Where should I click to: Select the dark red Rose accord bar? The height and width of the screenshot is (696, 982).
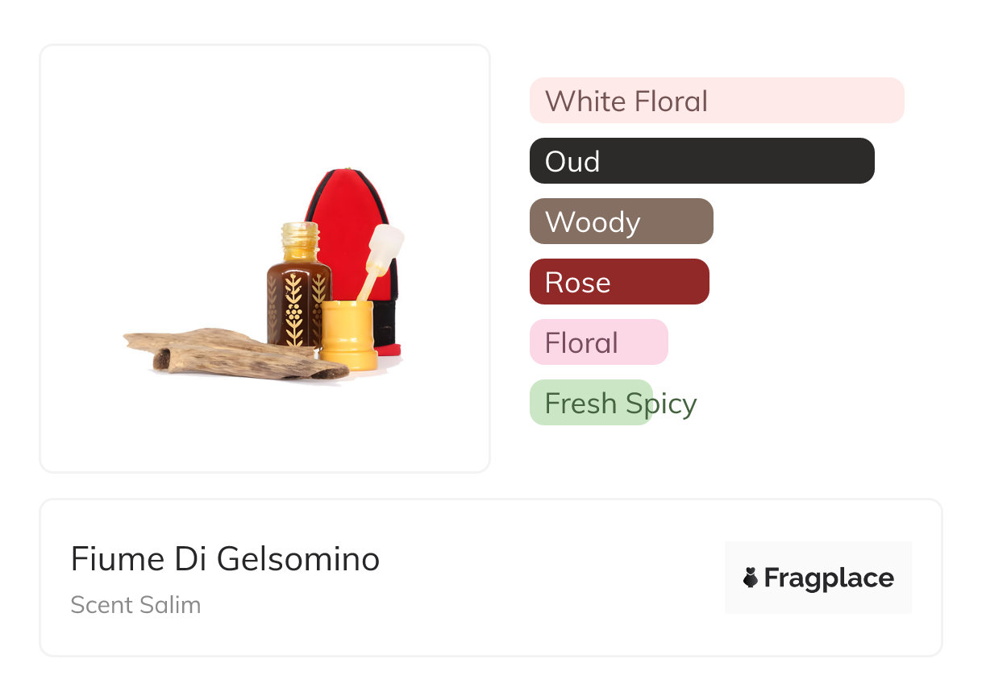click(x=618, y=282)
